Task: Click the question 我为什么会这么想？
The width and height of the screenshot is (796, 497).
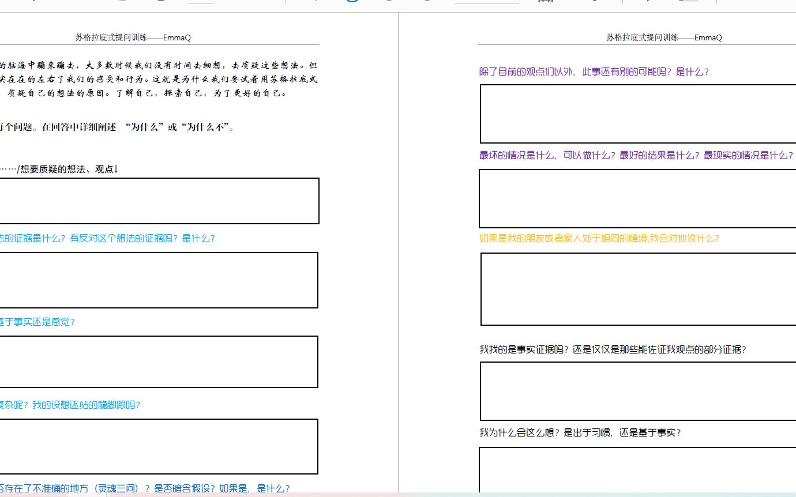Action: coord(580,433)
